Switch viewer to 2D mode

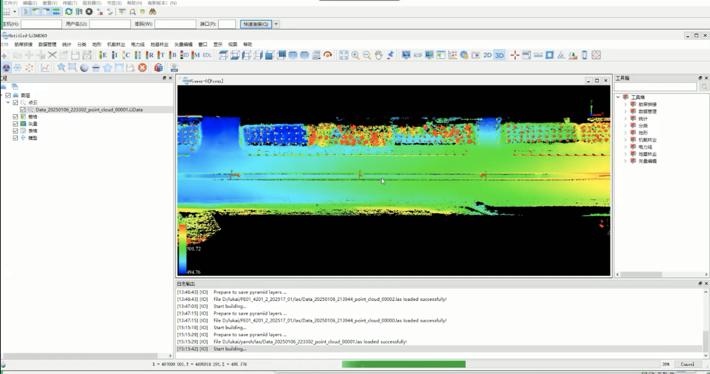click(x=487, y=55)
